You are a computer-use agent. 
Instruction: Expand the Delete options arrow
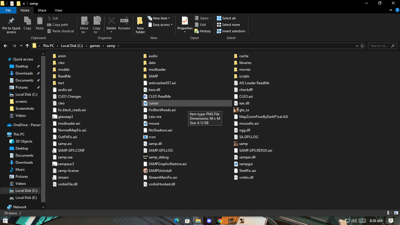[x=111, y=32]
